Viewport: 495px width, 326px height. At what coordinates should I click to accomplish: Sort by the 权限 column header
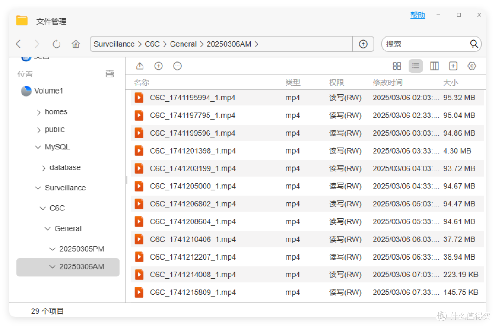coord(336,83)
